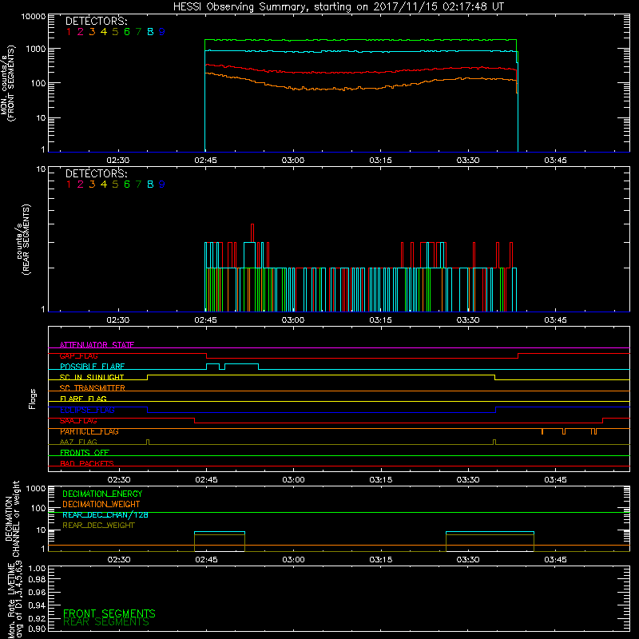
Task: Click the HESSI Observing Summary plot title
Action: [x=339, y=7]
